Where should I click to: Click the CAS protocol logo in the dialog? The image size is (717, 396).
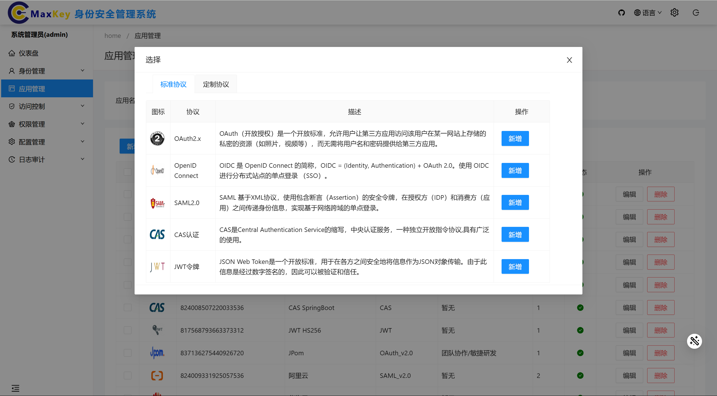[x=157, y=234]
